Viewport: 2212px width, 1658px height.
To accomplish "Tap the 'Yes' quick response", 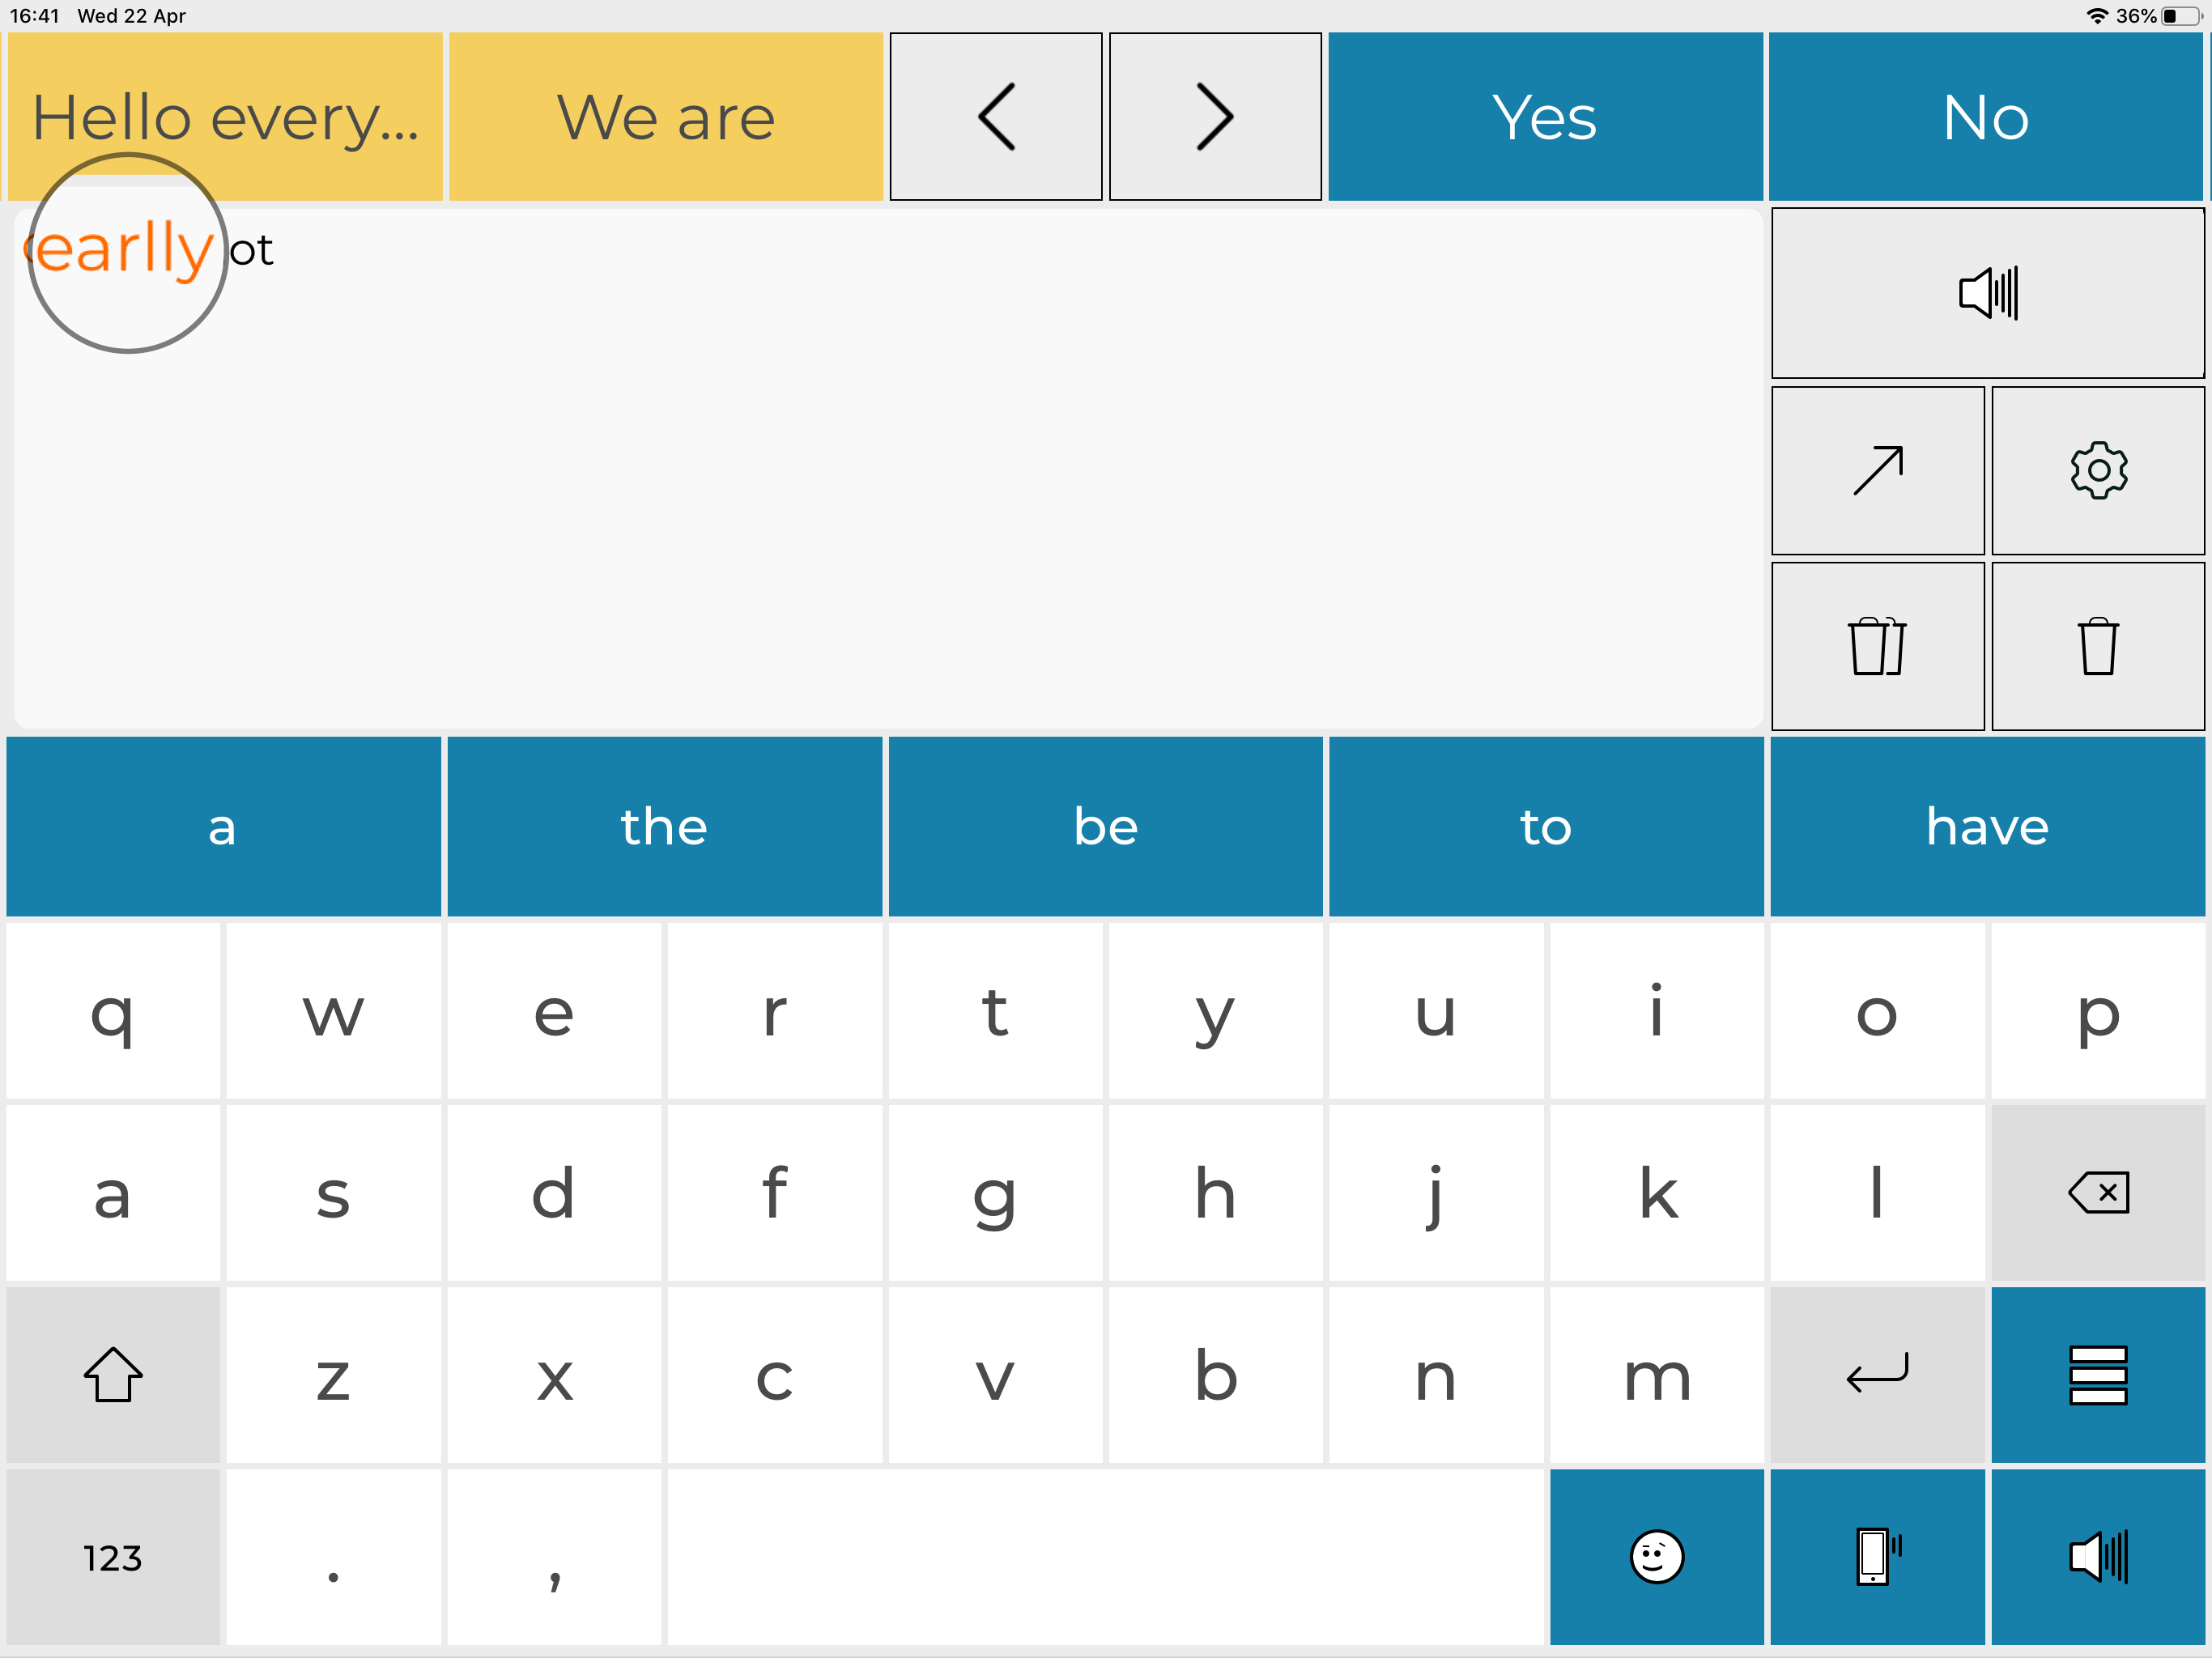I will tap(1545, 117).
